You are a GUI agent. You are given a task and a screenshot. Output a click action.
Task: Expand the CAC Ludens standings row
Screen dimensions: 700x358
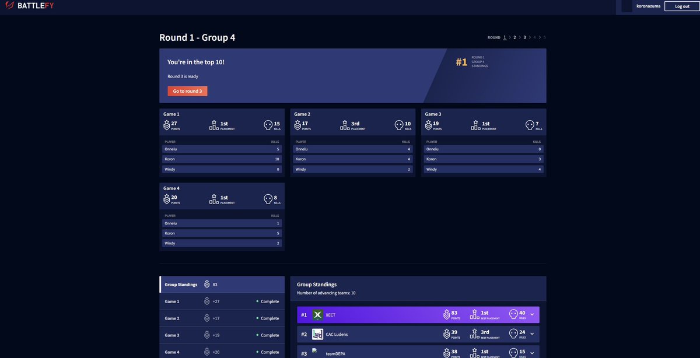tap(532, 334)
